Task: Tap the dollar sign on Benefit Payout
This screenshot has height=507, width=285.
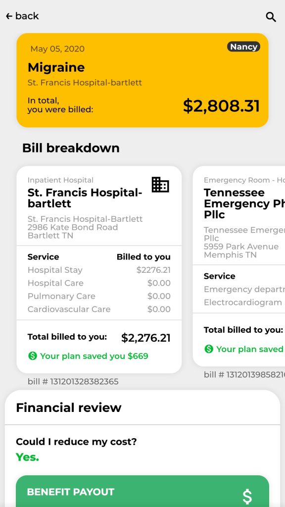Action: coord(247,497)
